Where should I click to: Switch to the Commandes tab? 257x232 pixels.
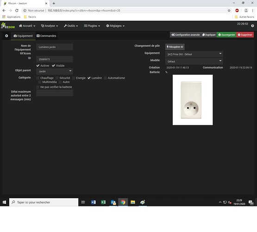coord(46,36)
